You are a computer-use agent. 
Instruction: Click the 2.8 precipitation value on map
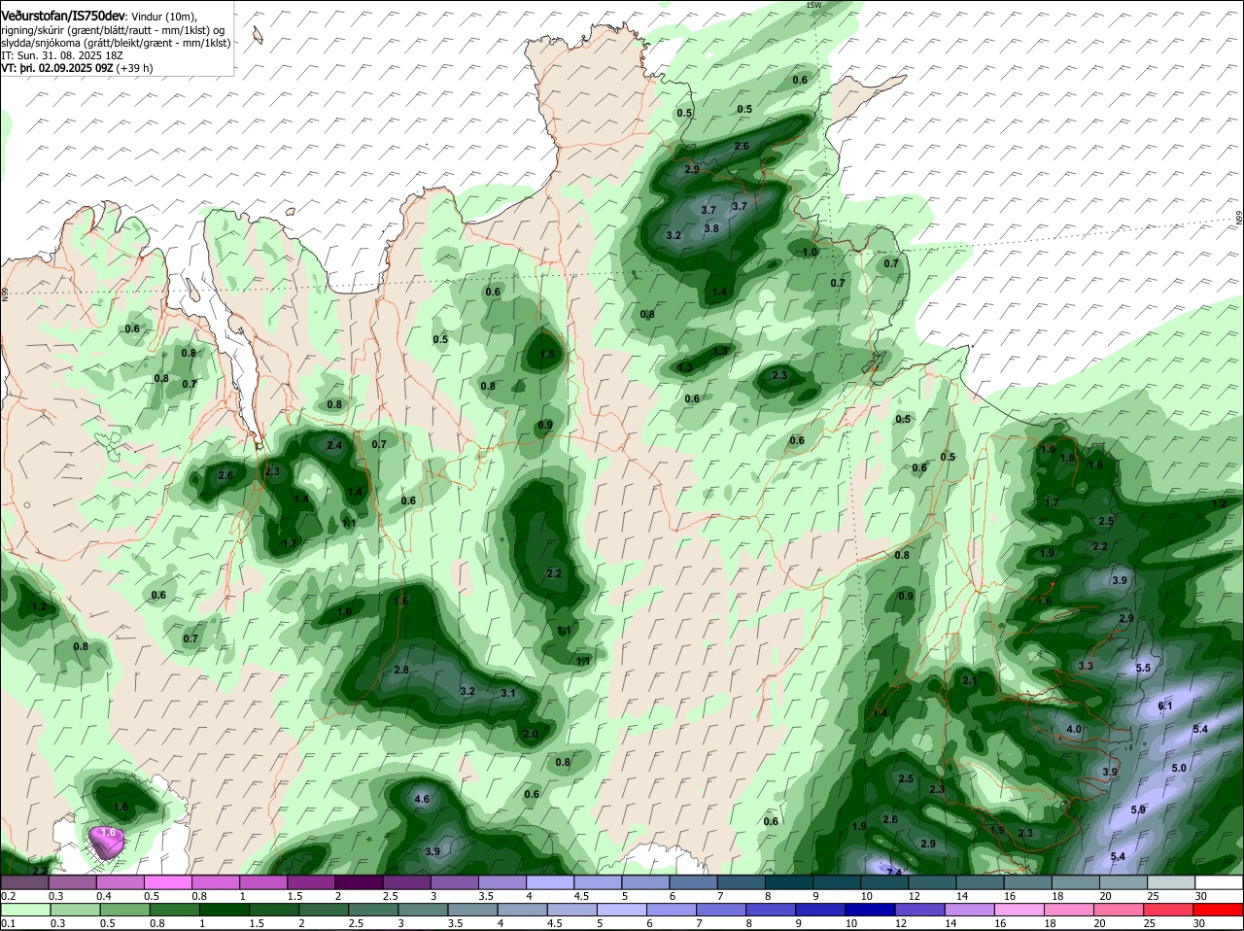(401, 670)
